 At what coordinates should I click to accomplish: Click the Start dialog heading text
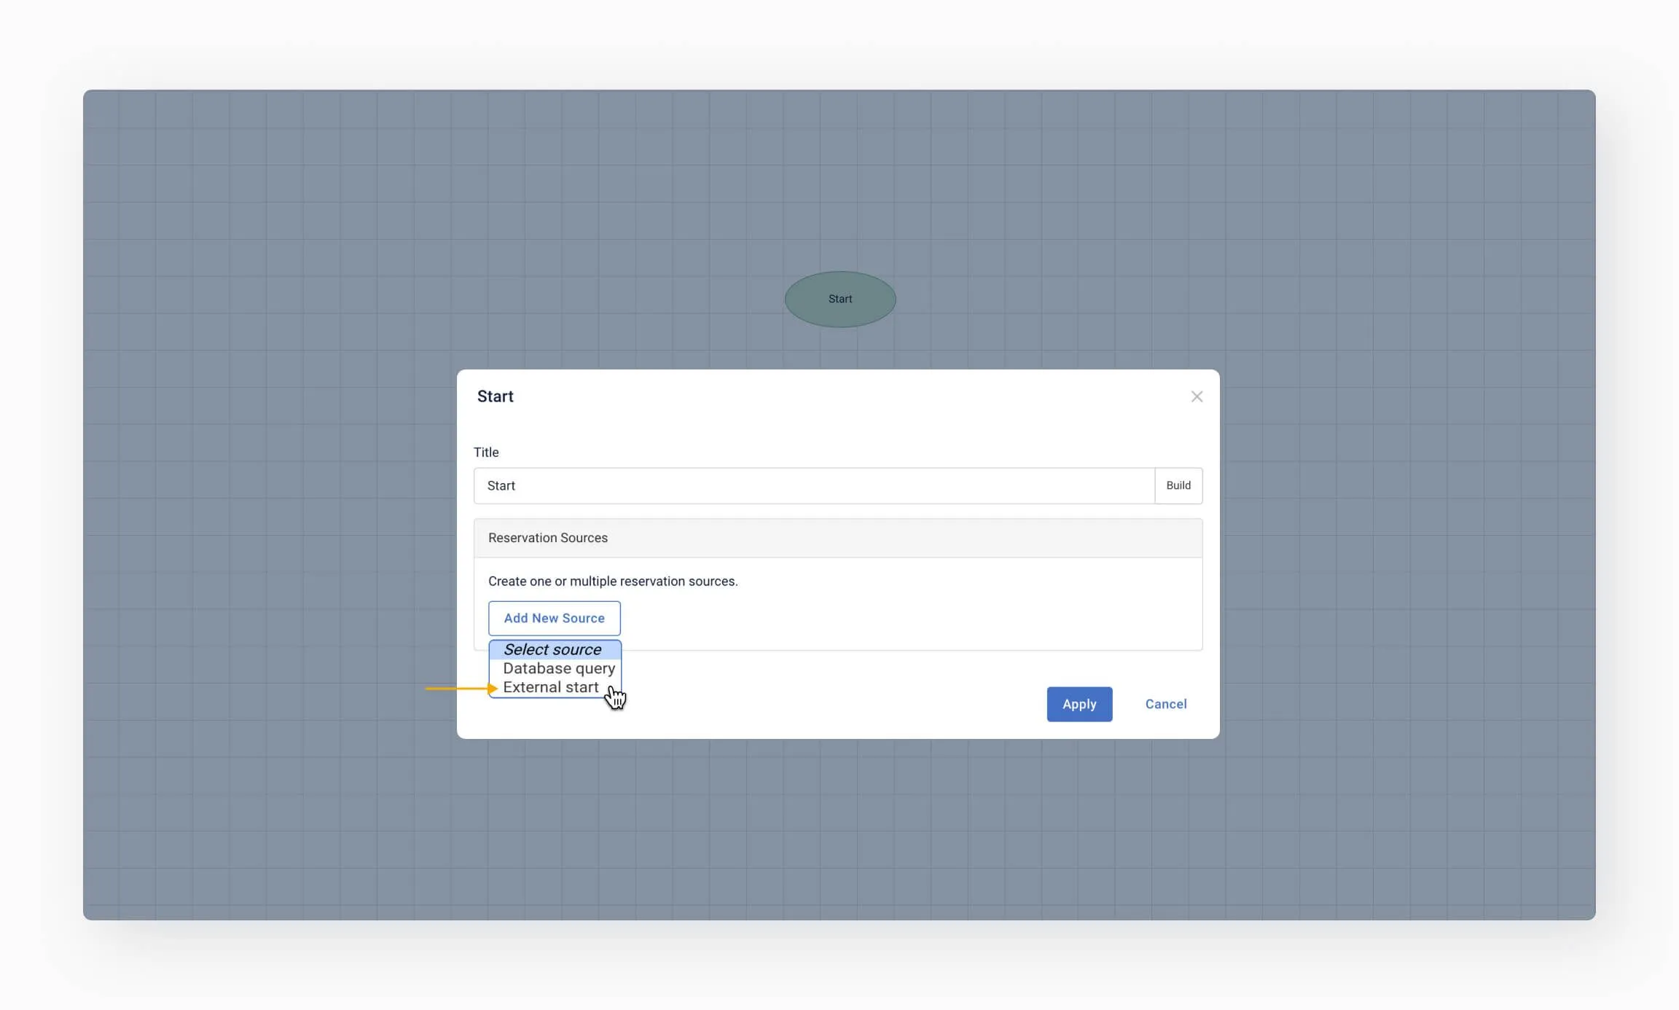click(495, 396)
